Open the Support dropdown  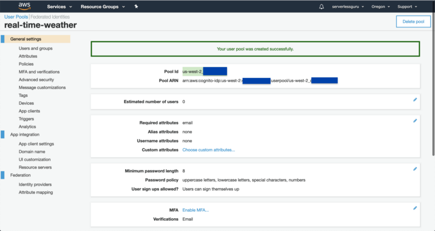(x=407, y=7)
